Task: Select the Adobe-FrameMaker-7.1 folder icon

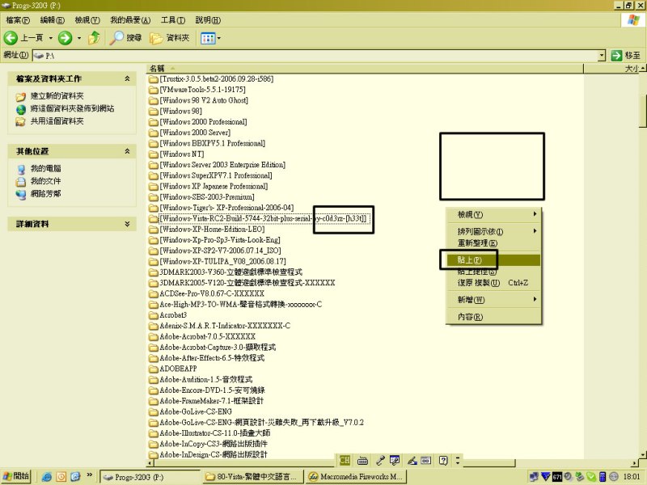Action: 154,401
